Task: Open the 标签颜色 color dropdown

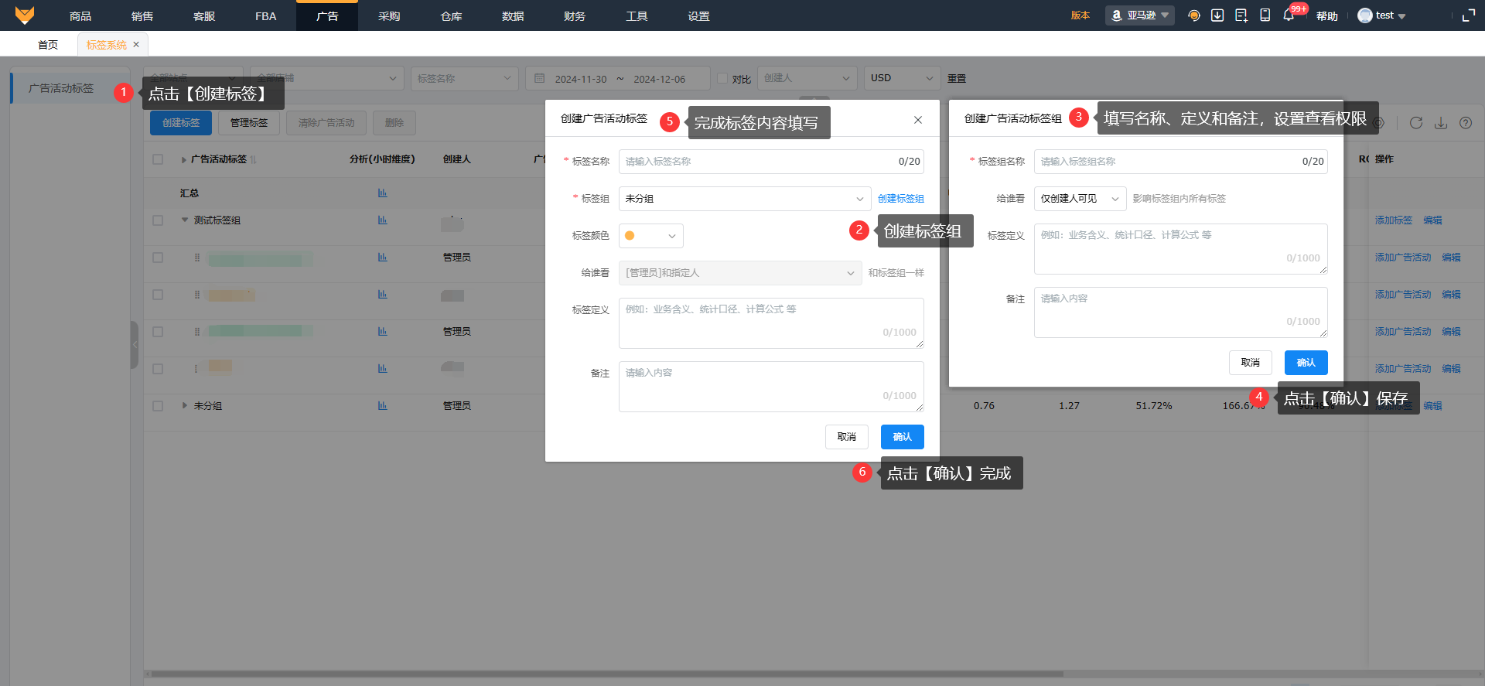Action: (651, 236)
